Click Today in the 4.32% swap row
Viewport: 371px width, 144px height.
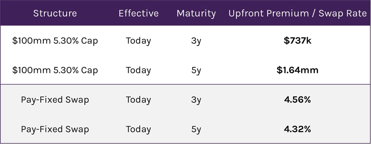point(138,129)
